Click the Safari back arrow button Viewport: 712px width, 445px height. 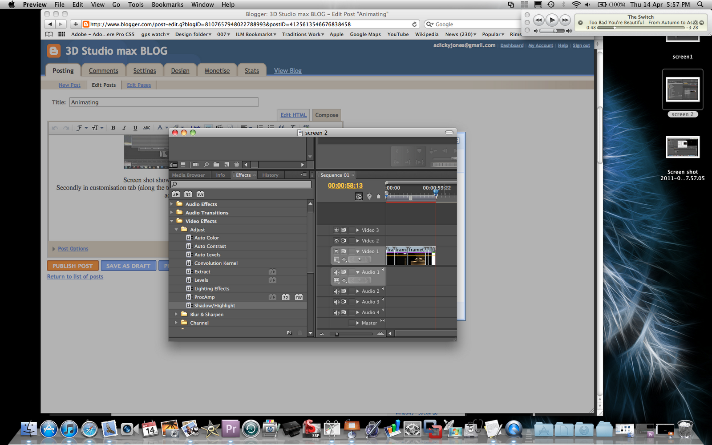click(50, 24)
